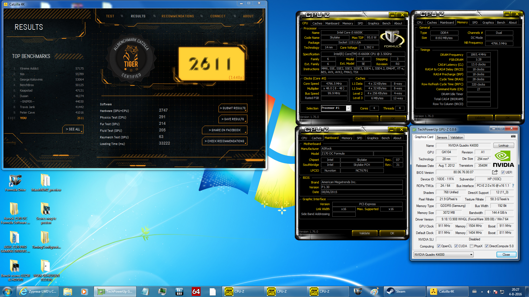
Task: Click the Bus Interface question mark icon
Action: pyautogui.click(x=513, y=186)
